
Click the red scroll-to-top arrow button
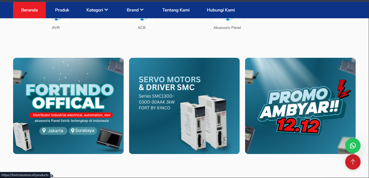[353, 162]
